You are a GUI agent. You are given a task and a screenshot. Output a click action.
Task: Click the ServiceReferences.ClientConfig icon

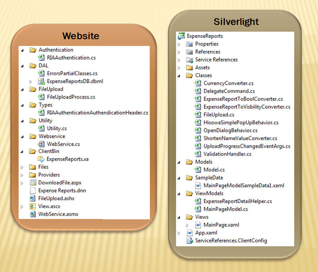click(x=190, y=240)
